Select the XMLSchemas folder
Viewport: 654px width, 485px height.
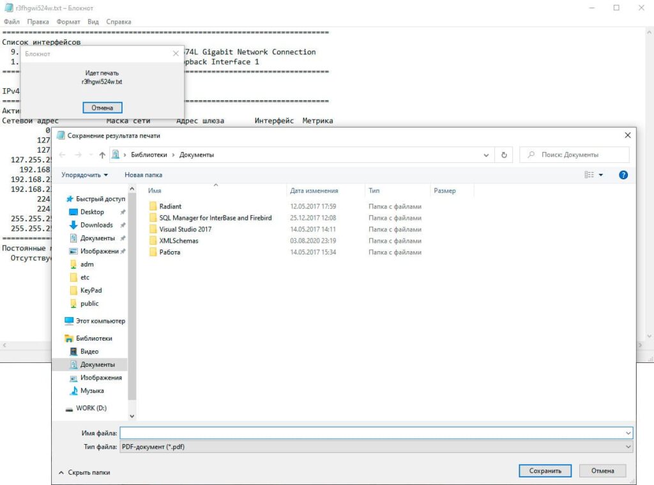point(179,241)
